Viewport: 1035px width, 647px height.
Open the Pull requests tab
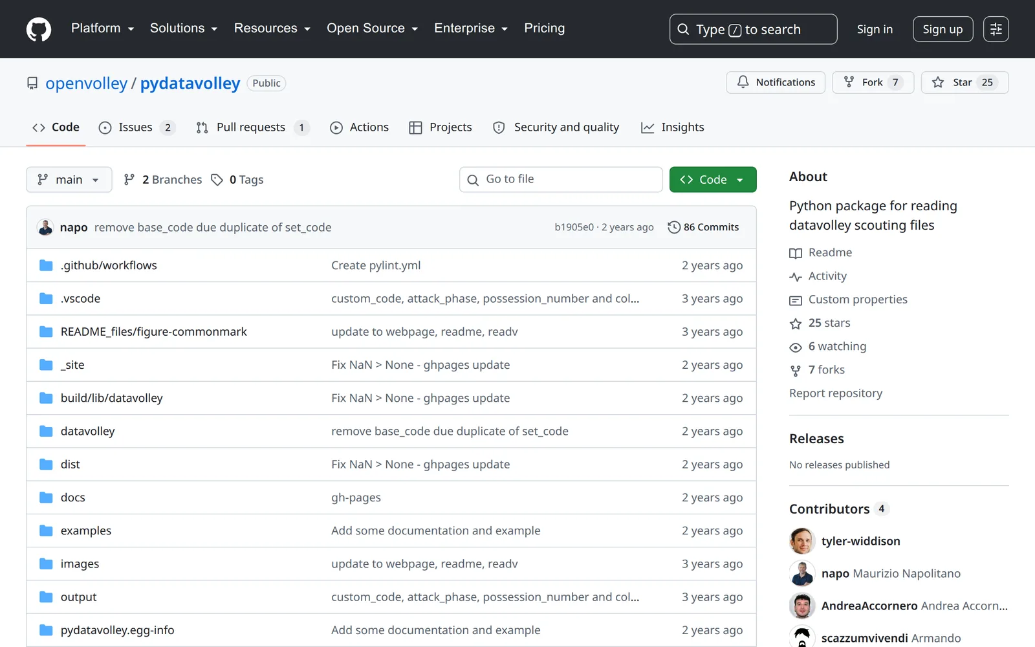coord(253,127)
